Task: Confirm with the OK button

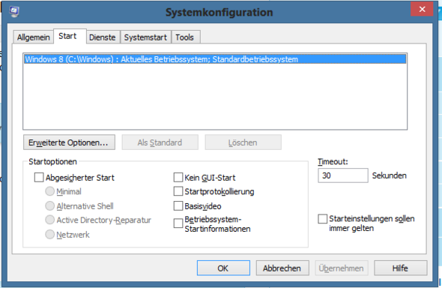Action: 223,268
